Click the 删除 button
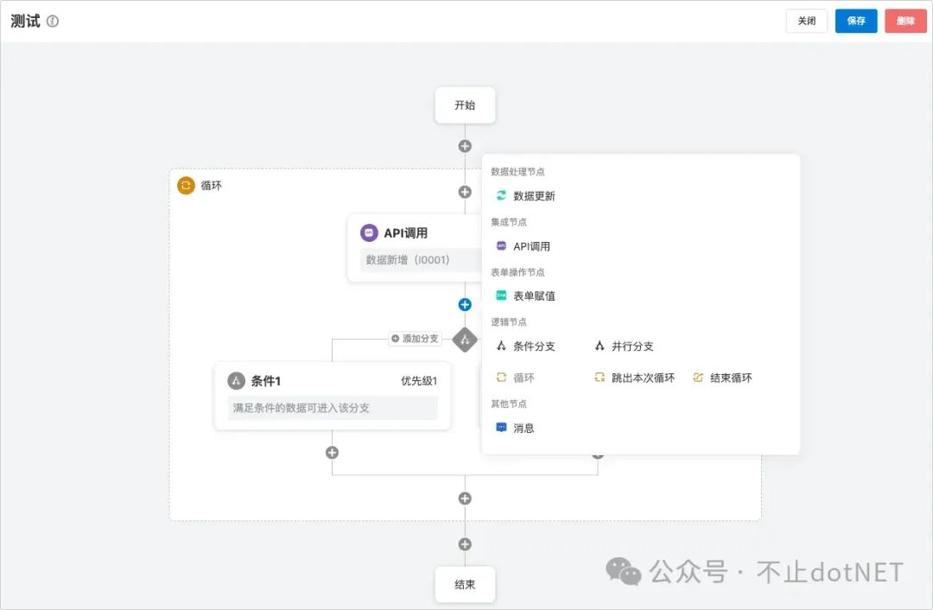Screen dimensions: 933x610 pyautogui.click(x=905, y=21)
